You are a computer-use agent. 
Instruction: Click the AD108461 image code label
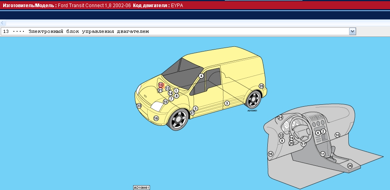click(142, 188)
